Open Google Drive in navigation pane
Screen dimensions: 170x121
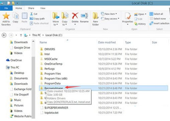pos(22,48)
